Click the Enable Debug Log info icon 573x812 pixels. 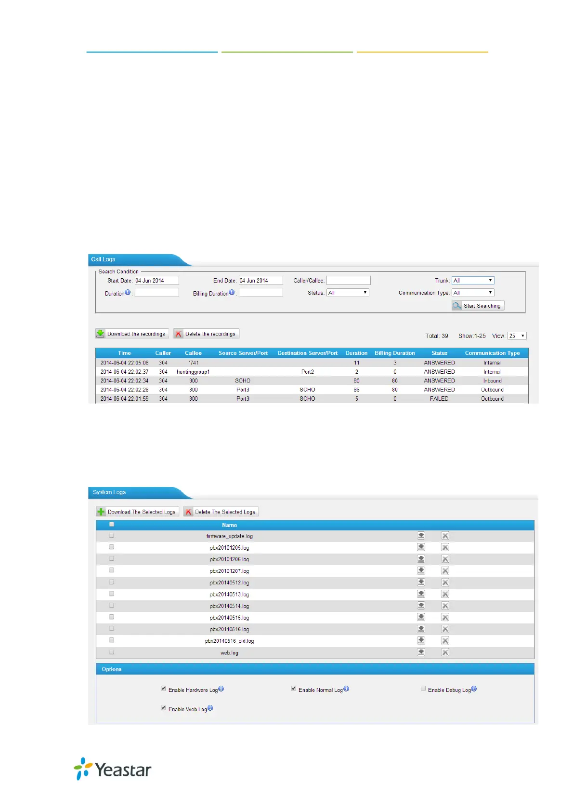tap(474, 689)
